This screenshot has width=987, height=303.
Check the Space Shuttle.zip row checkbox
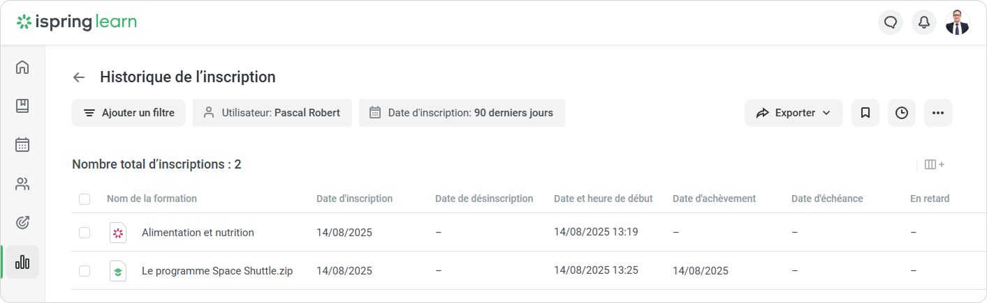(85, 271)
